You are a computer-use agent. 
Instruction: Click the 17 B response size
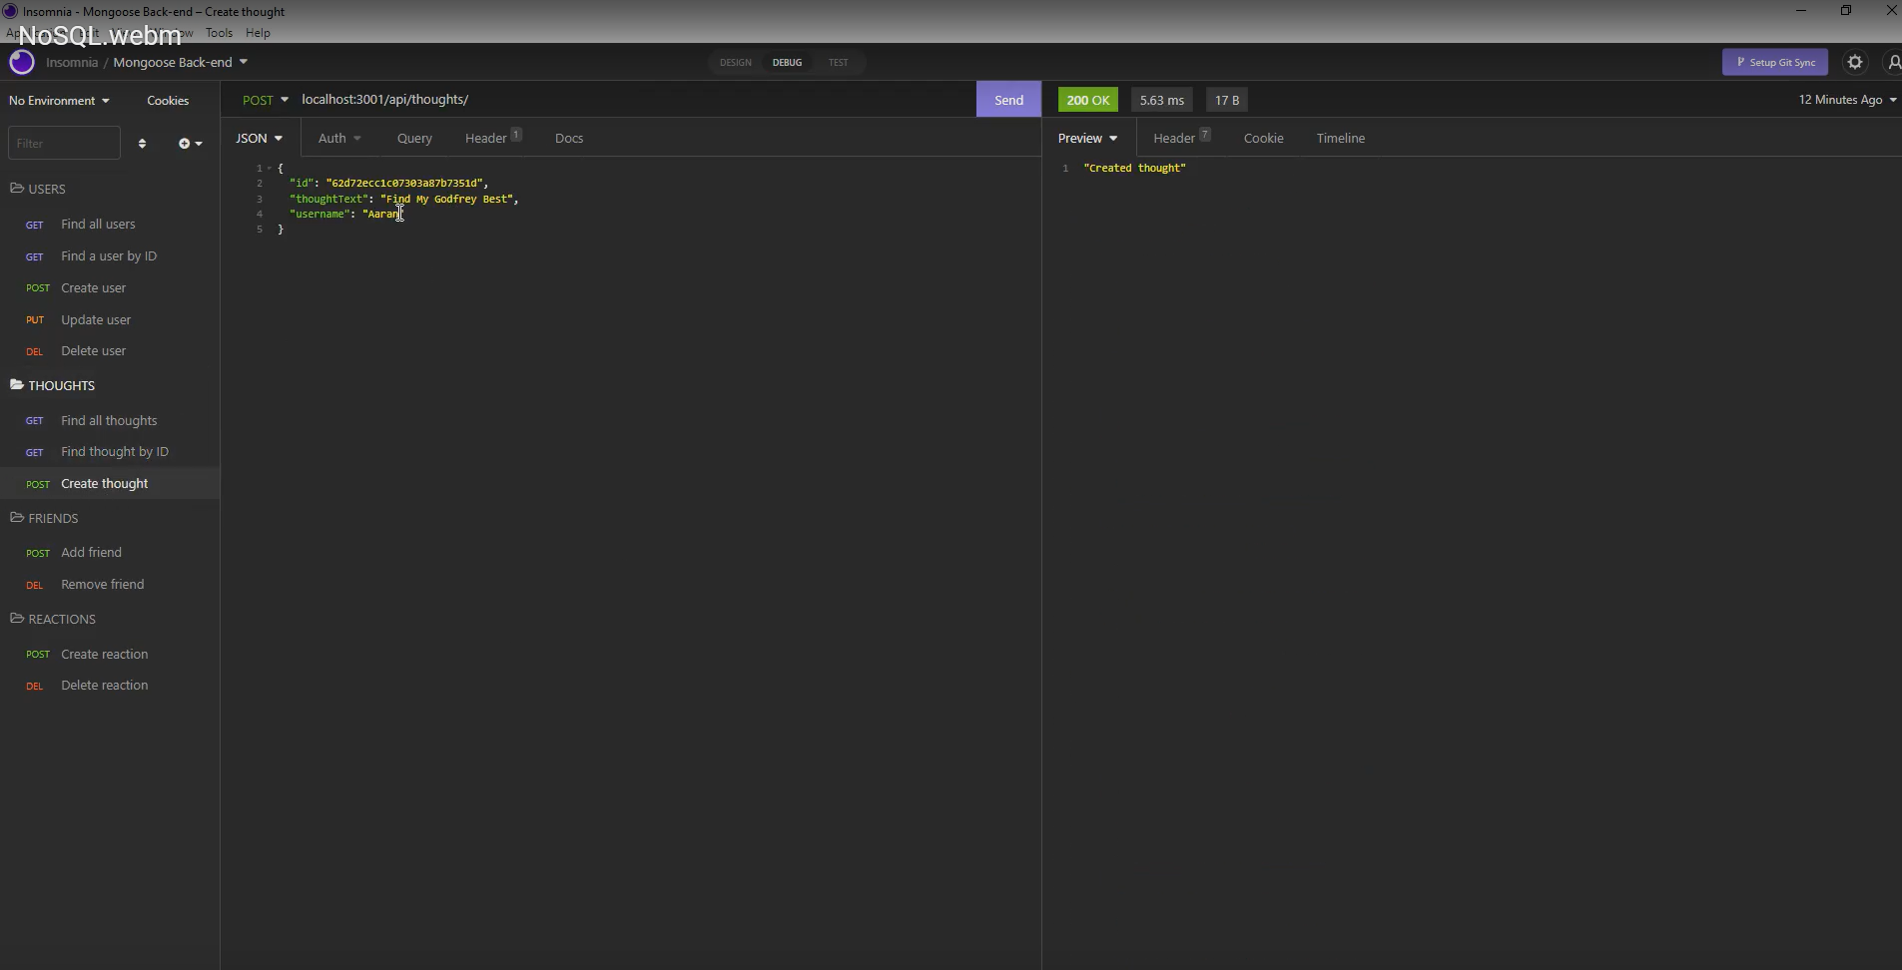pyautogui.click(x=1226, y=100)
